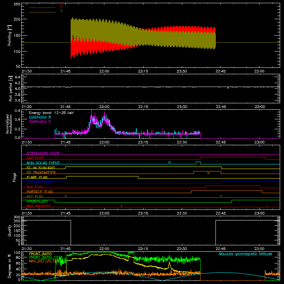Select the Collimator 8 legend label
This screenshot has height=284, width=284.
click(40, 117)
